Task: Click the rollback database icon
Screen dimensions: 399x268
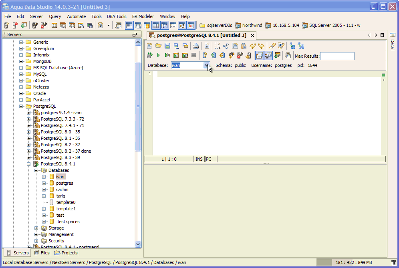Action: 222,55
